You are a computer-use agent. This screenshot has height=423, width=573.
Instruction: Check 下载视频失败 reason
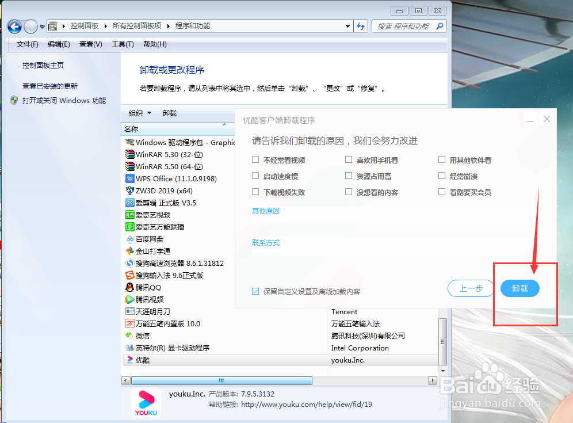click(x=255, y=192)
